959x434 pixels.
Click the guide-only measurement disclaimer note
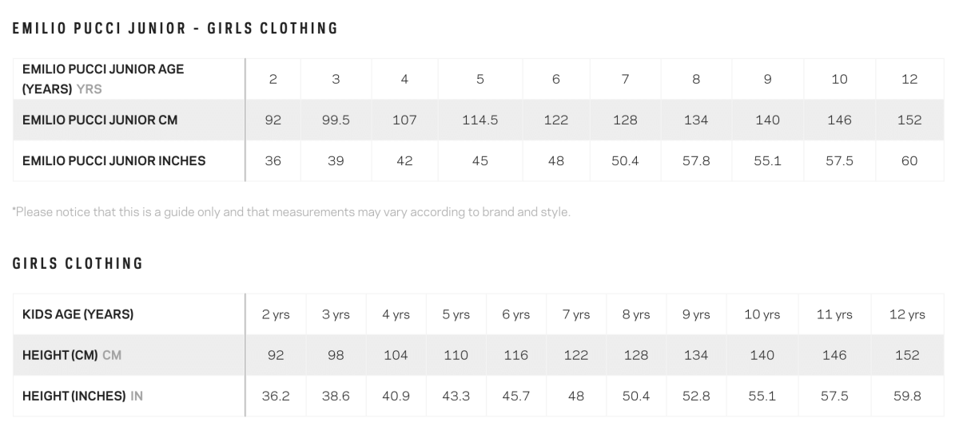(x=291, y=212)
